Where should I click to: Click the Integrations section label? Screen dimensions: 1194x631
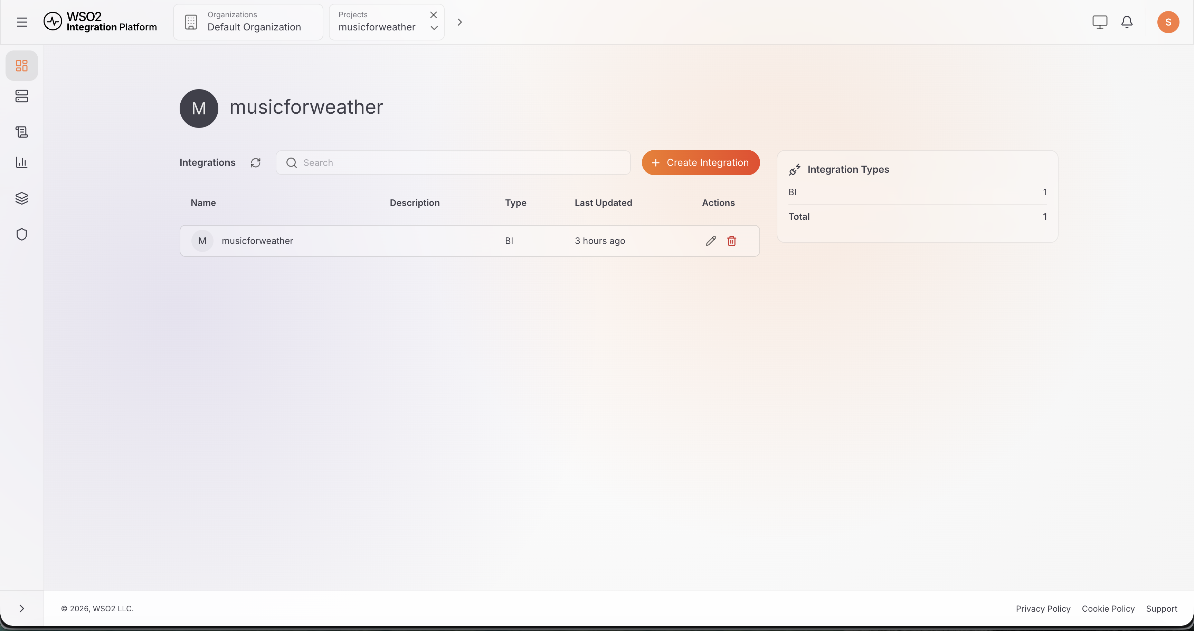tap(207, 163)
